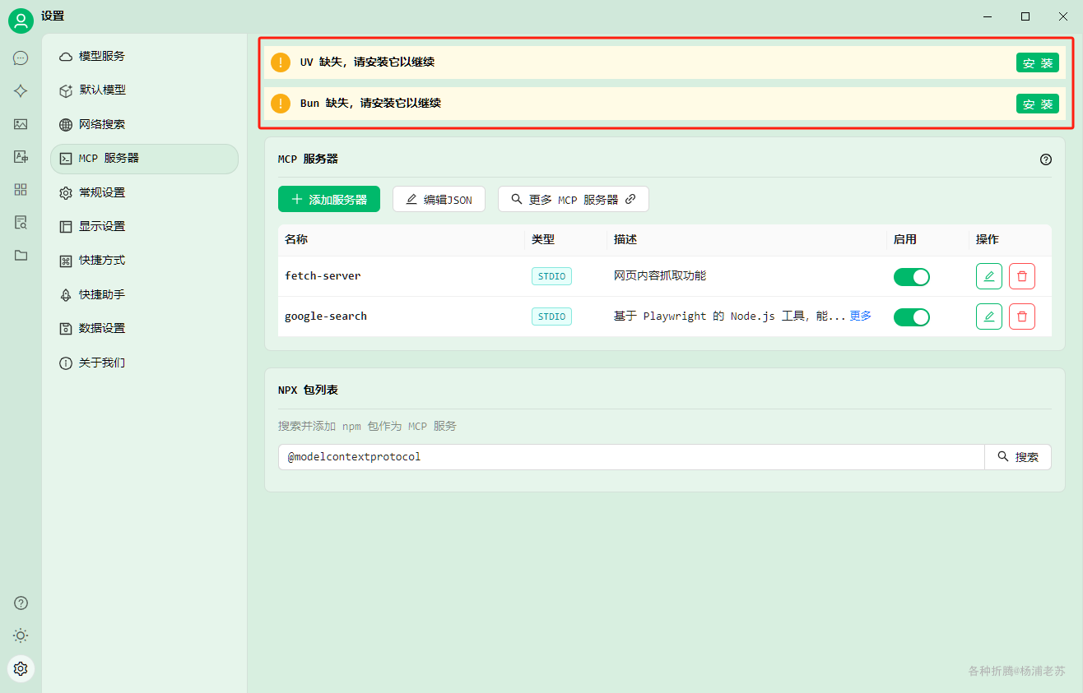1083x693 pixels.
Task: Click the MCP 服务器 help question icon
Action: (1046, 159)
